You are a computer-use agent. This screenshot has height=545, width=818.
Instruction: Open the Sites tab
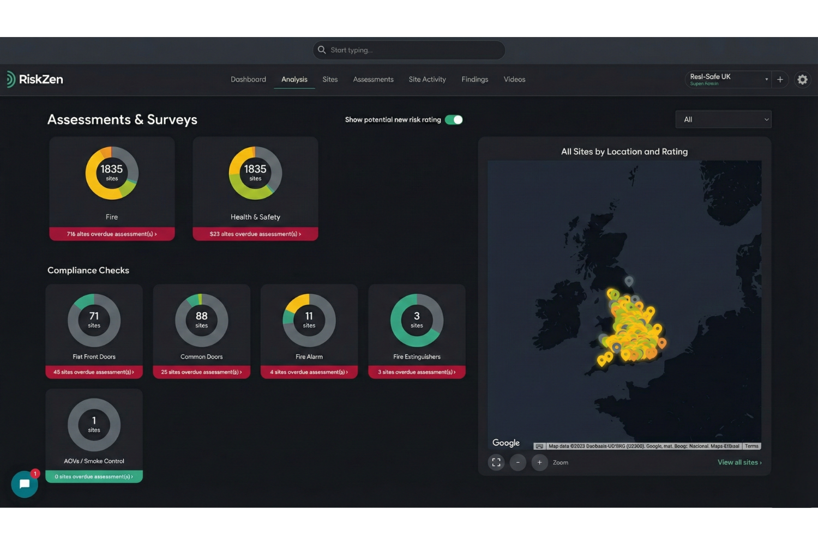[330, 80]
